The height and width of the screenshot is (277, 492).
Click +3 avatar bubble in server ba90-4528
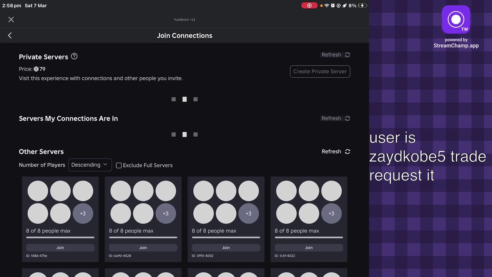(166, 214)
